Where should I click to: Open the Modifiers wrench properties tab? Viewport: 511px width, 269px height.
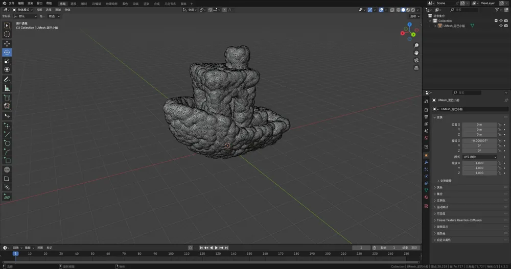pyautogui.click(x=426, y=162)
